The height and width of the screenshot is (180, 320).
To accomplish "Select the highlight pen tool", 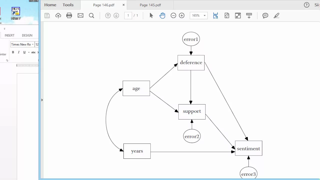I will pos(276,15).
